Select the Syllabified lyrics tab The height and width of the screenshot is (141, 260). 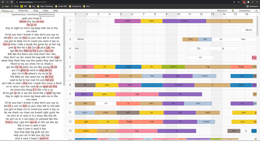(47, 15)
